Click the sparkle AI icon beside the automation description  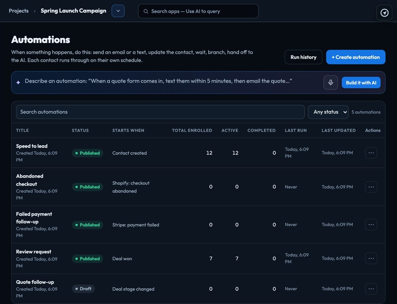18,82
